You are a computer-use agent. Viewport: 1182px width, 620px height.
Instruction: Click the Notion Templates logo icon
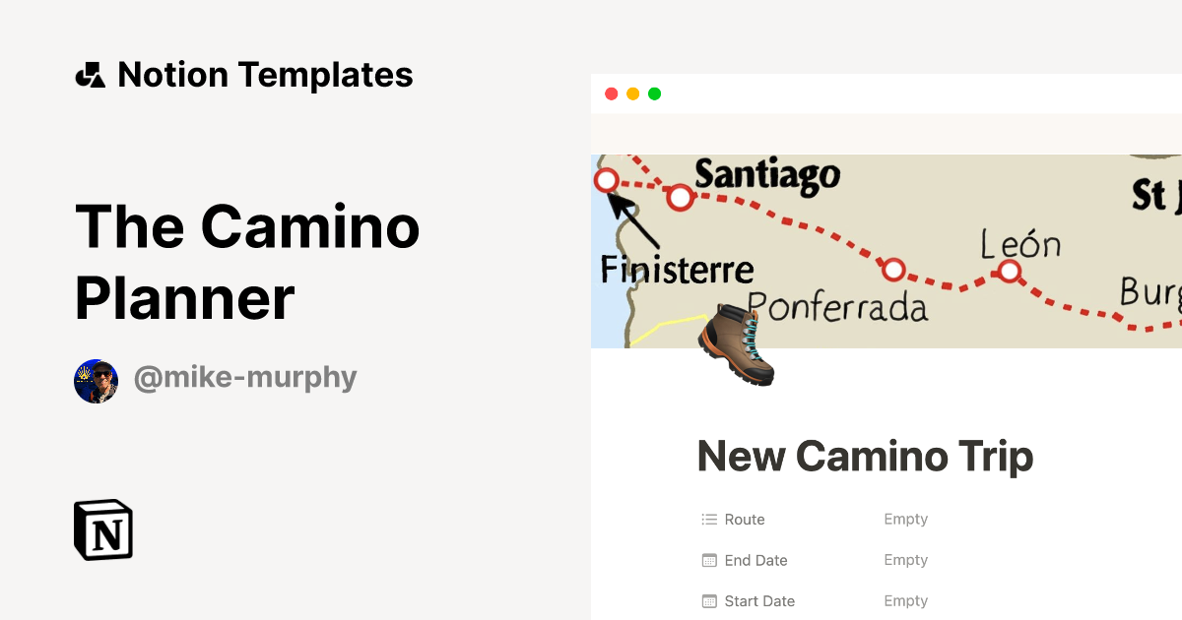click(90, 74)
